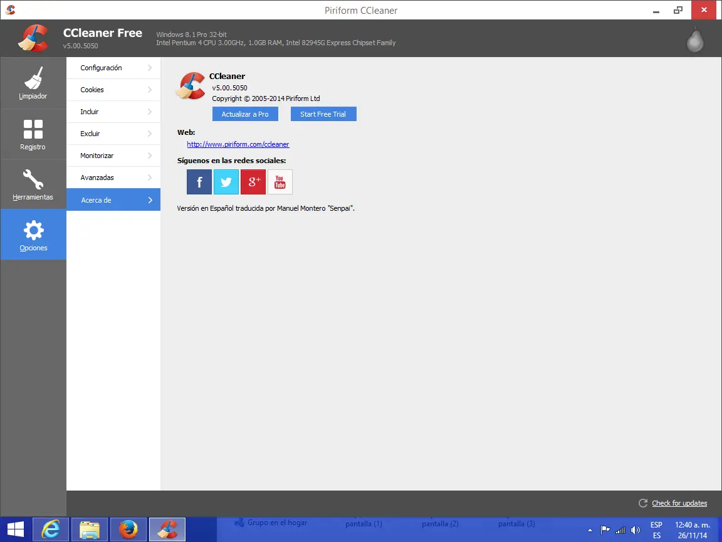
Task: Open Cookies options page
Action: pyautogui.click(x=113, y=90)
